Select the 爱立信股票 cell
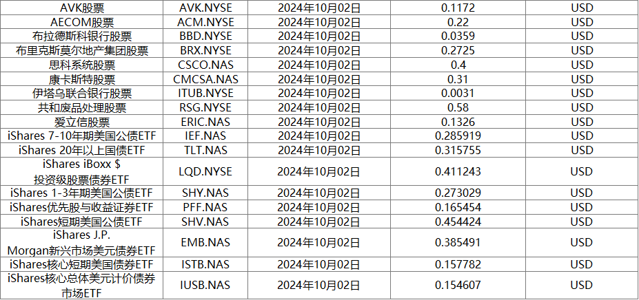 coord(82,122)
